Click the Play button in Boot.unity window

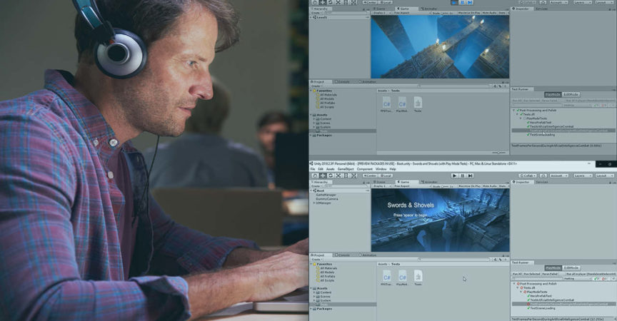click(x=454, y=175)
